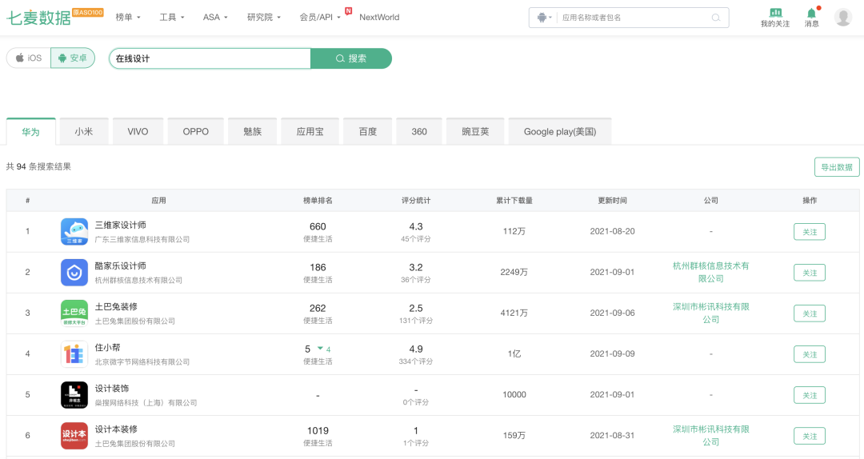This screenshot has width=864, height=459.
Task: Open 酷家乐设计师 app name link
Action: click(121, 265)
